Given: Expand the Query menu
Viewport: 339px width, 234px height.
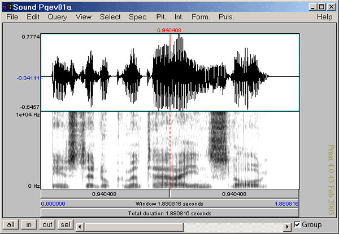Looking at the screenshot, I should click(57, 17).
